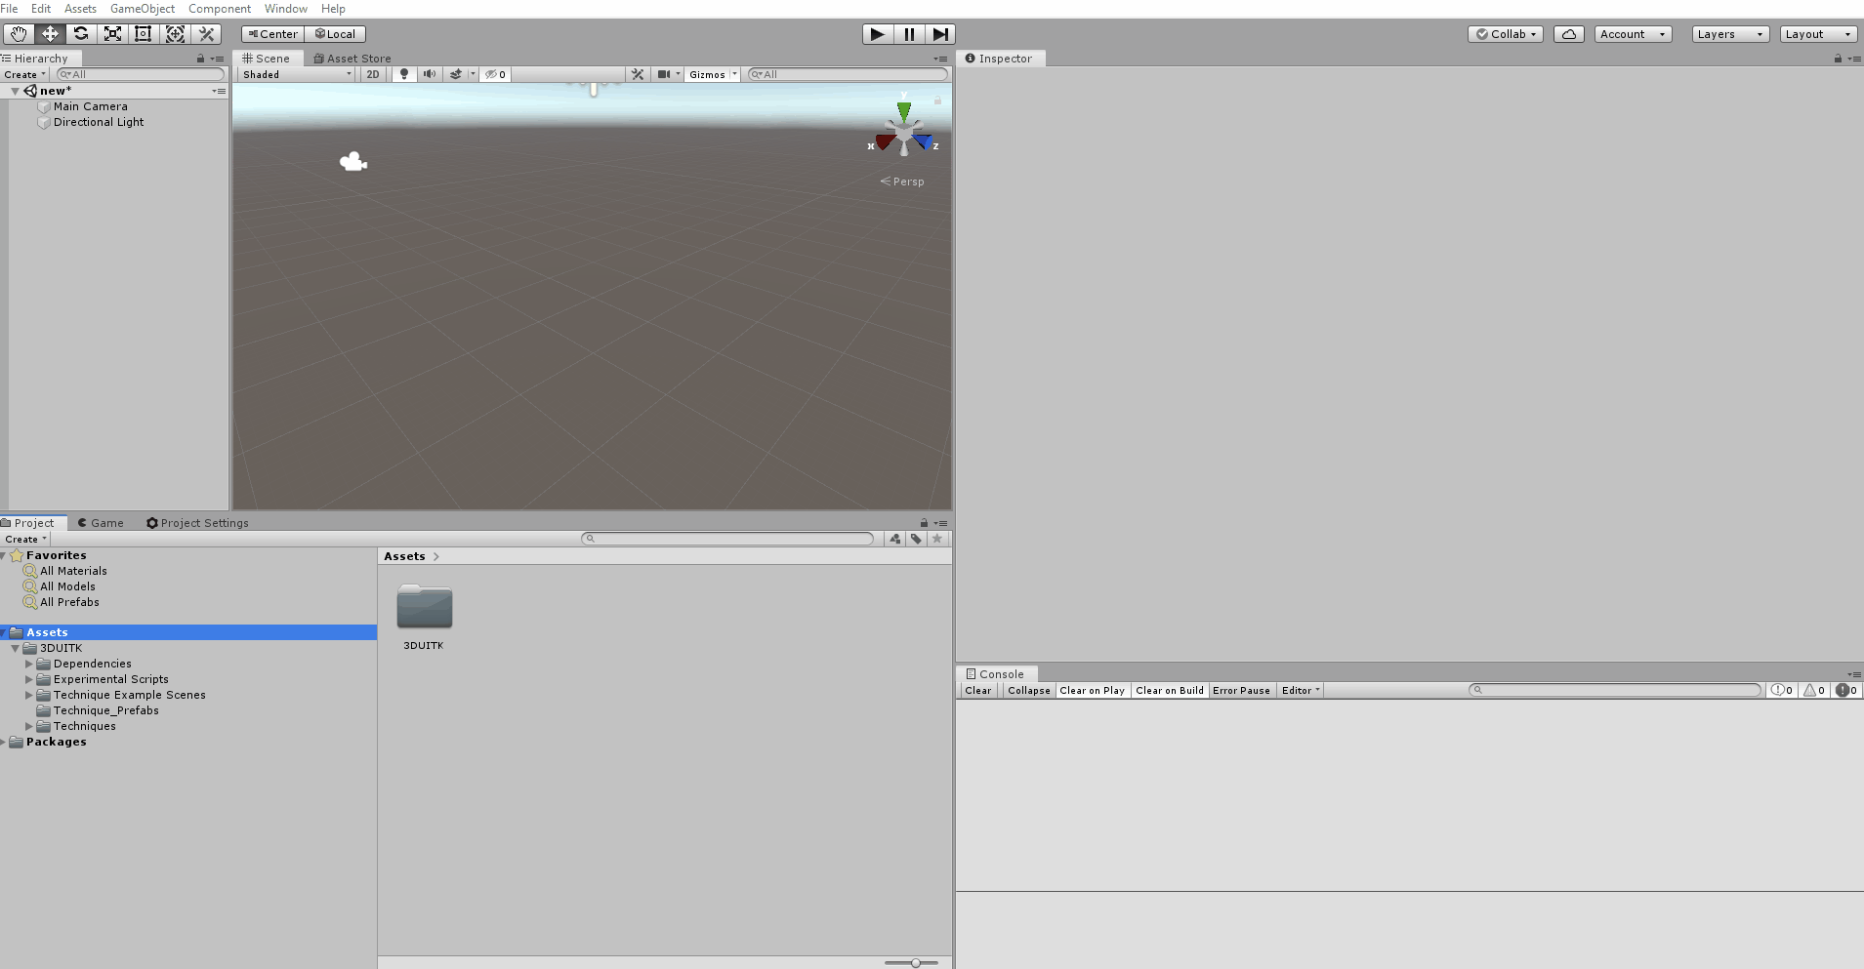Open the Window menu

286,9
